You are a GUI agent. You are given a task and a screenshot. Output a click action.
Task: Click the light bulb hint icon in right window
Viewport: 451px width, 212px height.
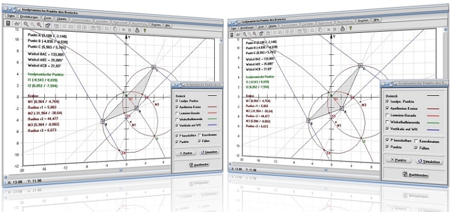[350, 28]
